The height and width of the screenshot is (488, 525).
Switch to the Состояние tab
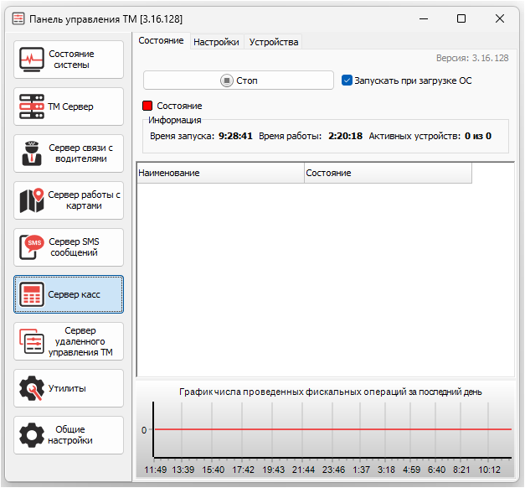tap(161, 40)
